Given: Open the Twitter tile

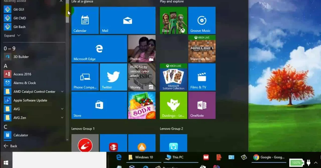Looking at the screenshot, I should (113, 77).
